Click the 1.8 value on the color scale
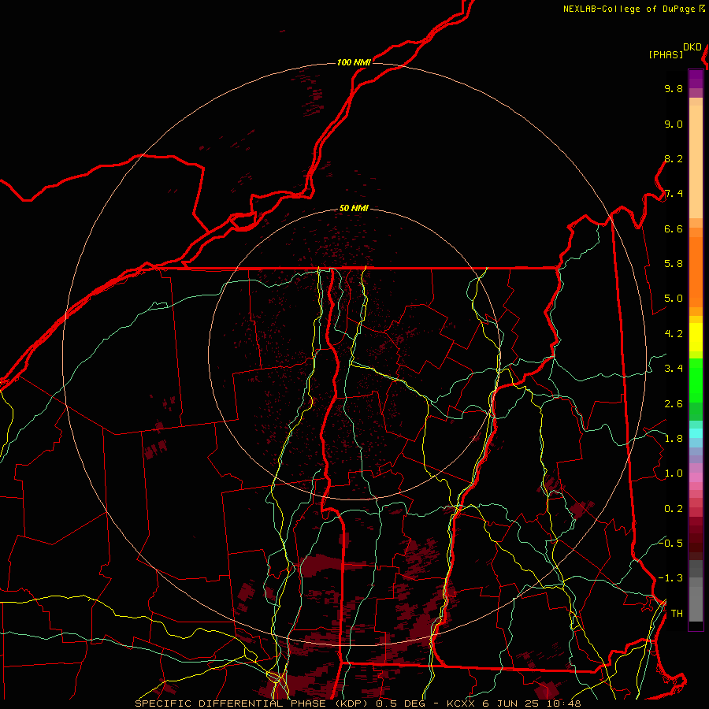 [674, 439]
